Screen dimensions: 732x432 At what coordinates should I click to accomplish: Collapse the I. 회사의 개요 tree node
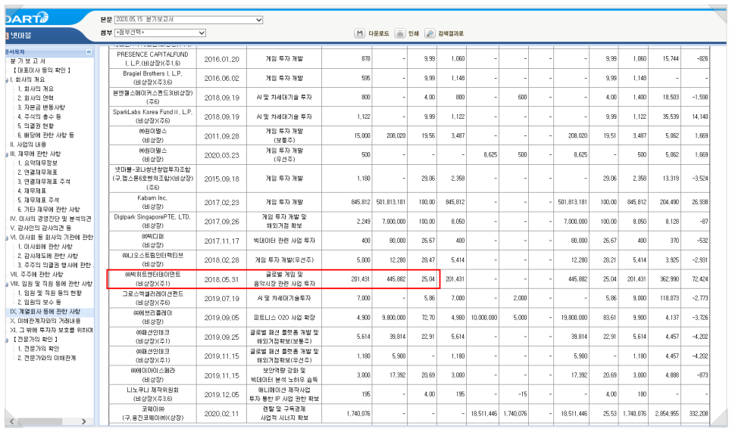coord(7,79)
